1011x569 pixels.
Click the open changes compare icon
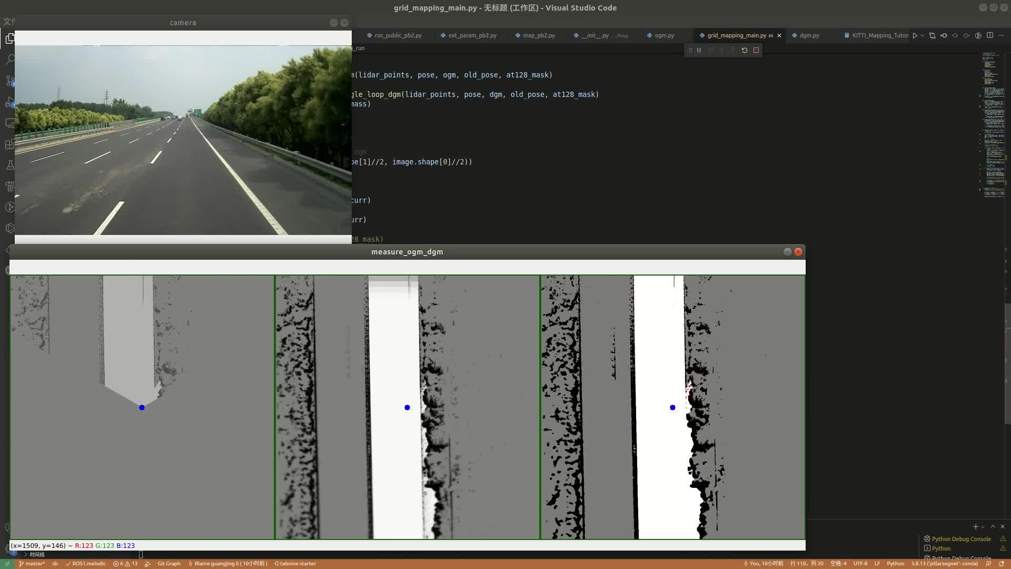tap(933, 35)
